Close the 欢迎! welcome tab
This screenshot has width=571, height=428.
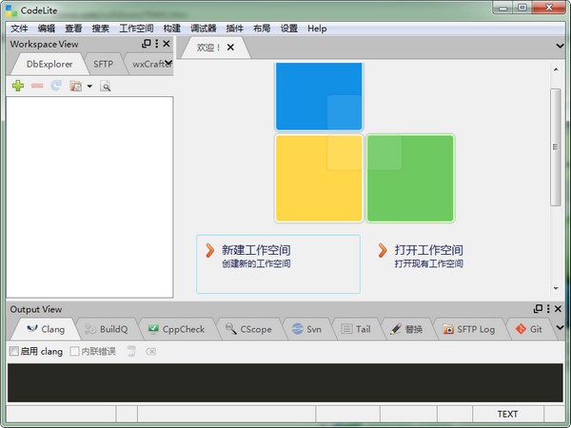tap(230, 48)
